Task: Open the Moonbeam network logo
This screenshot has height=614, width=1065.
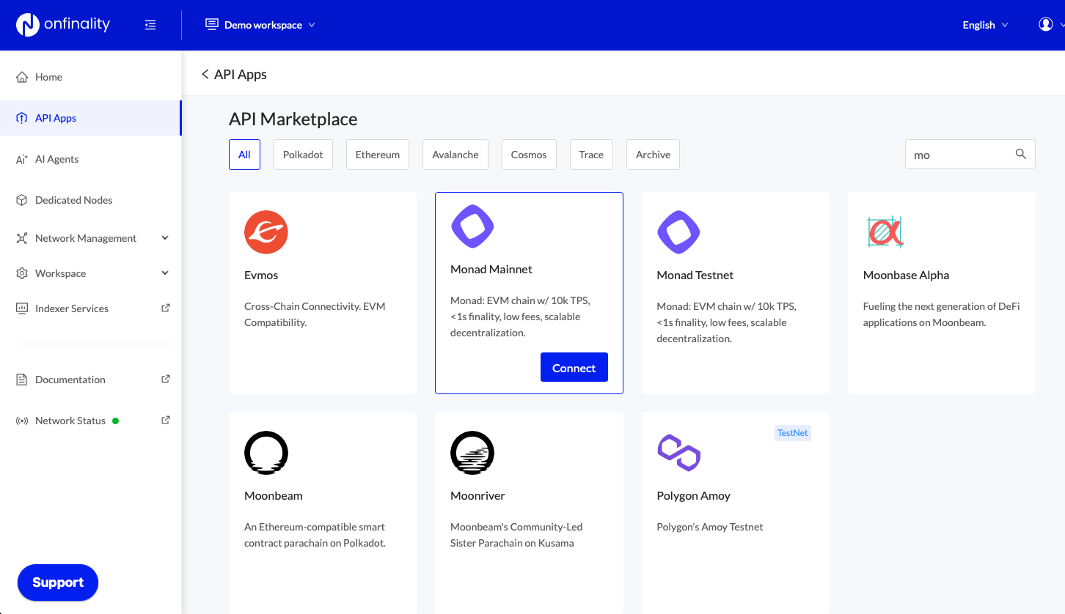Action: tap(266, 453)
